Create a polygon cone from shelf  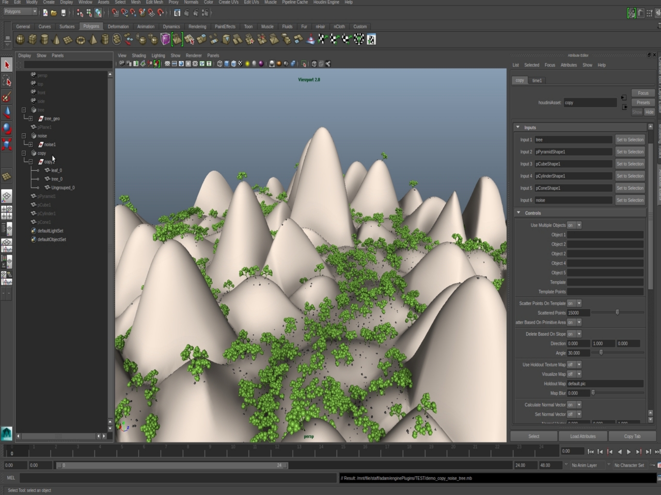tap(56, 39)
